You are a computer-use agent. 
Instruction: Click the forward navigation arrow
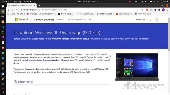pos(12,10)
